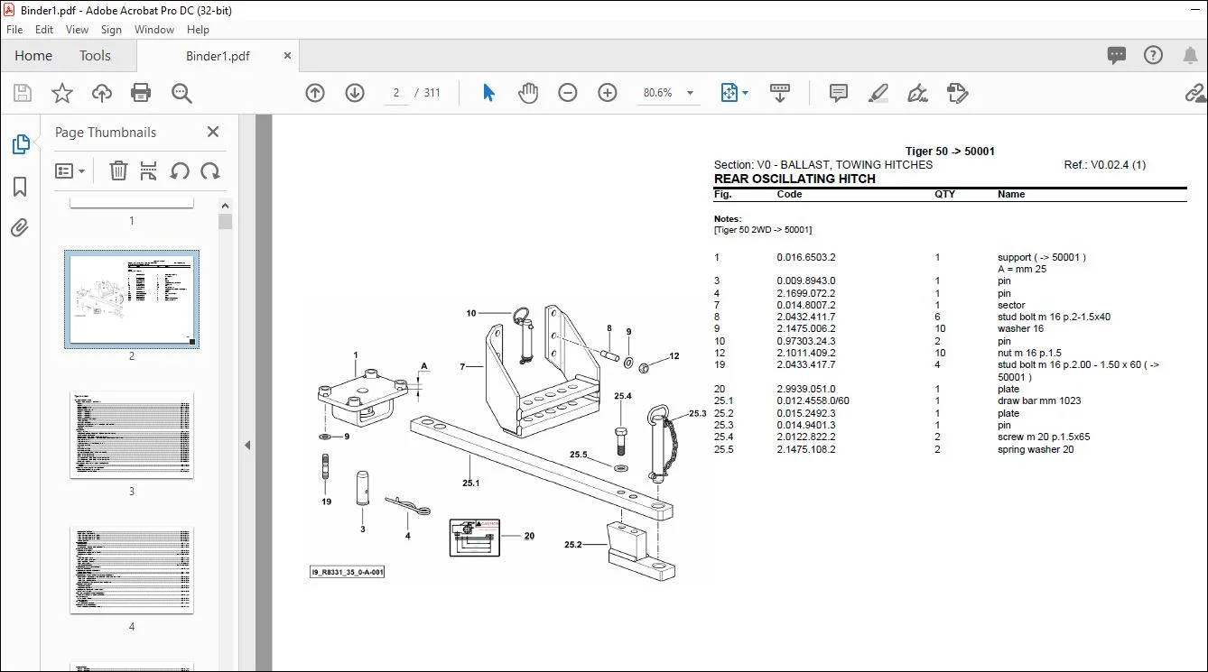Image resolution: width=1208 pixels, height=672 pixels.
Task: Open the thumbnails options dropdown menu
Action: coord(70,170)
